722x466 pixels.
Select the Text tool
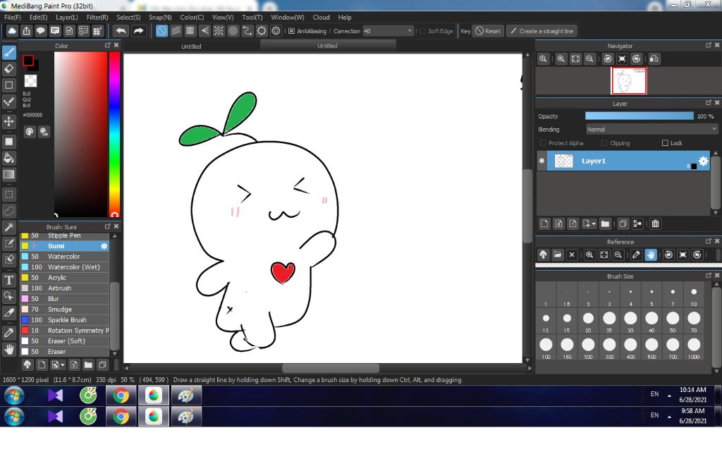pyautogui.click(x=9, y=279)
